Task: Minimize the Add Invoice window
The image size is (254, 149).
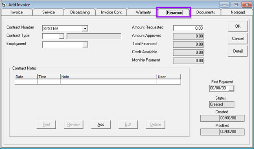Action: (224, 5)
